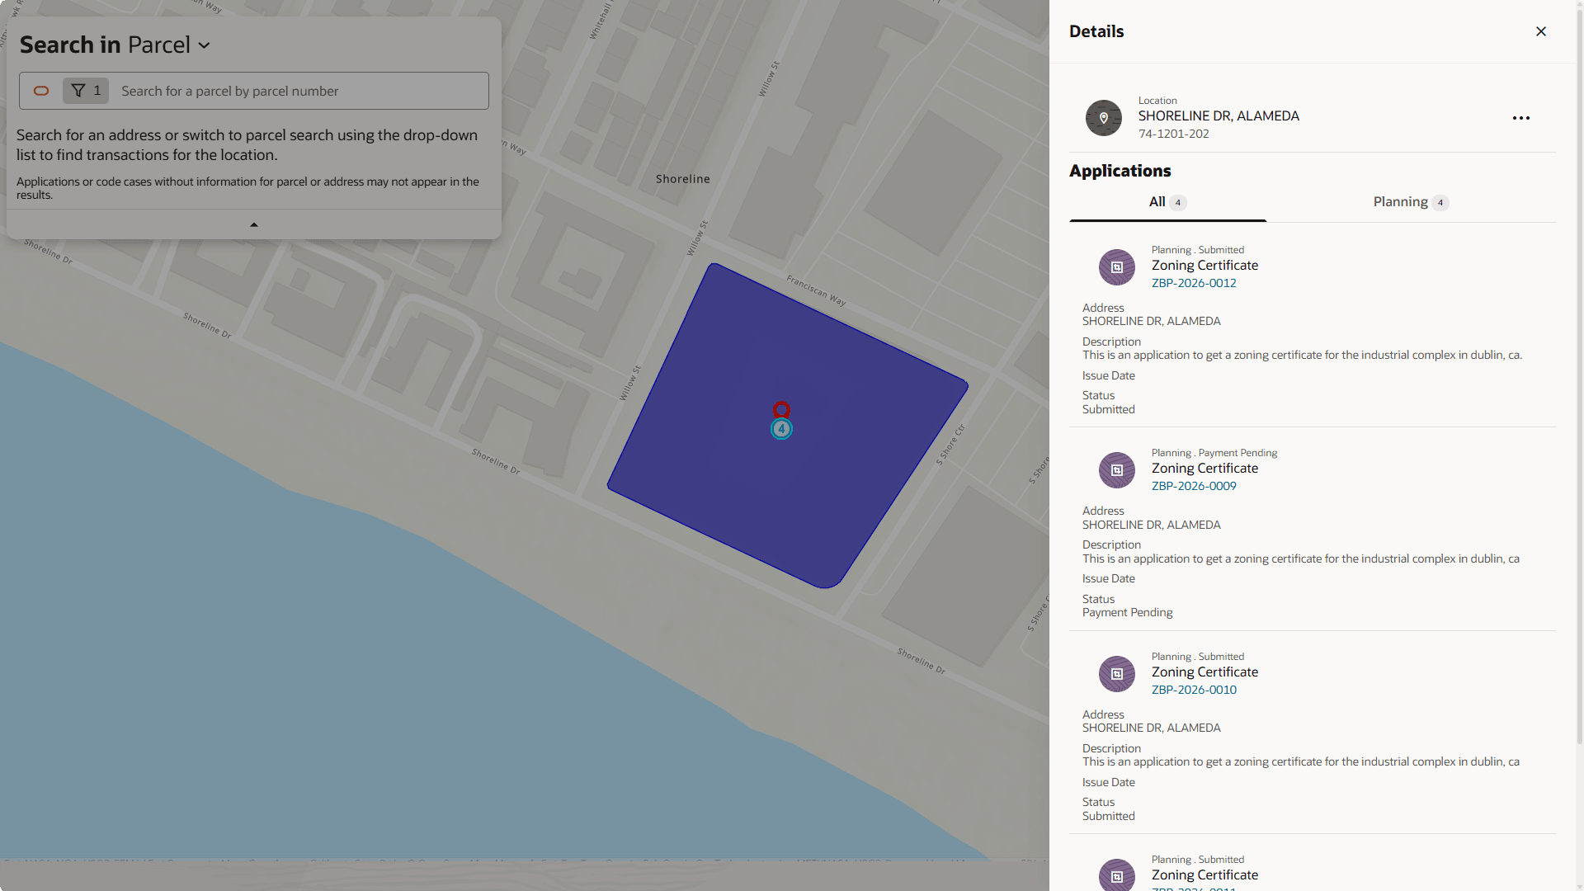1584x891 pixels.
Task: Focus the parcel number search field
Action: [302, 91]
